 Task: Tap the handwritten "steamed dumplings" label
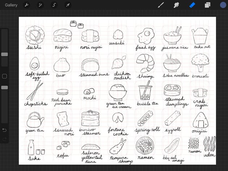pyautogui.click(x=177, y=102)
